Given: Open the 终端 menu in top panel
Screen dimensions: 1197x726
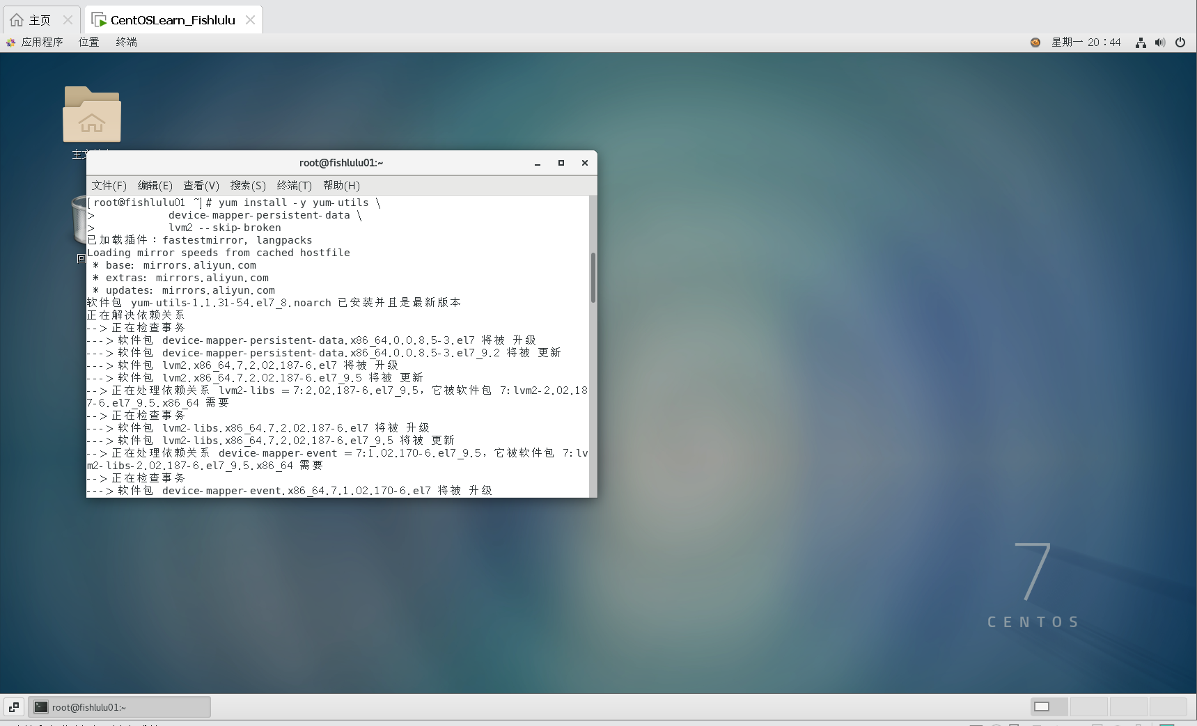Looking at the screenshot, I should [x=126, y=42].
